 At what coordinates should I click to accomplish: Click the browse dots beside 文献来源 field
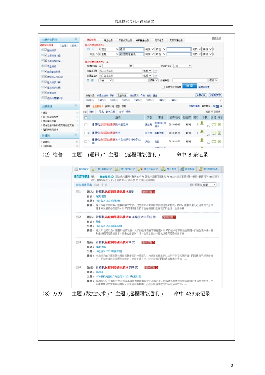(x=155, y=71)
